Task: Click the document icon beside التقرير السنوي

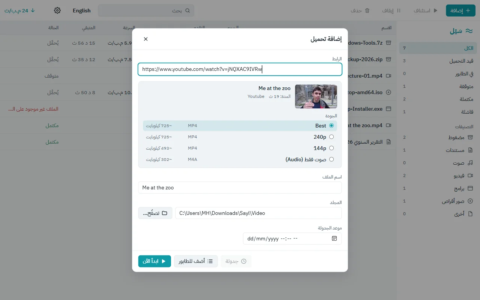Action: [388, 142]
